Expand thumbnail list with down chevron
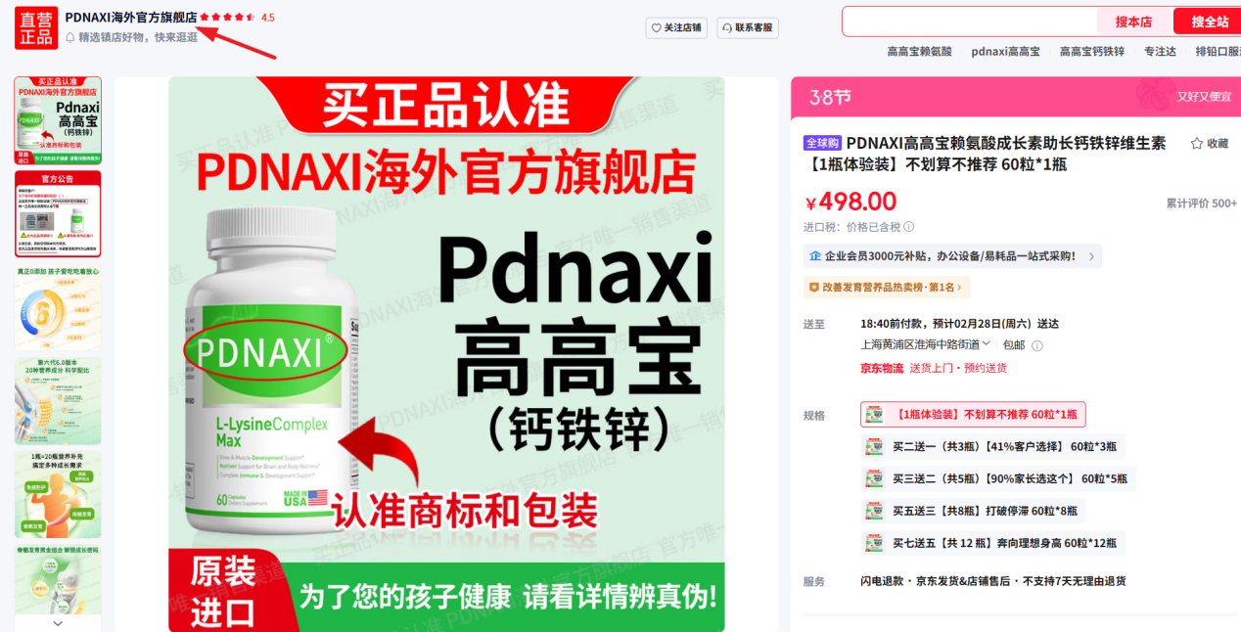This screenshot has height=632, width=1241. point(58,622)
